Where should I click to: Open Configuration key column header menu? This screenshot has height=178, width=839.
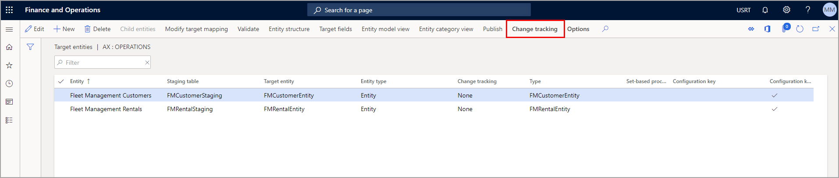coord(694,81)
